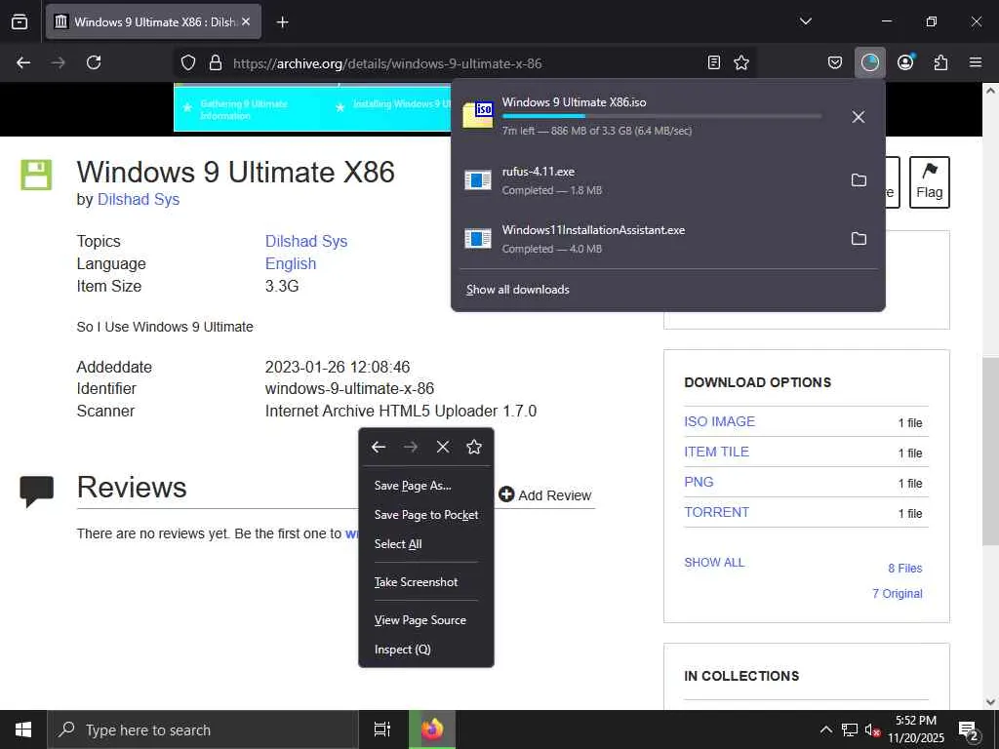Show Windows11InstallationAssistant.exe in folder
Viewport: 999px width, 749px height.
(x=859, y=239)
